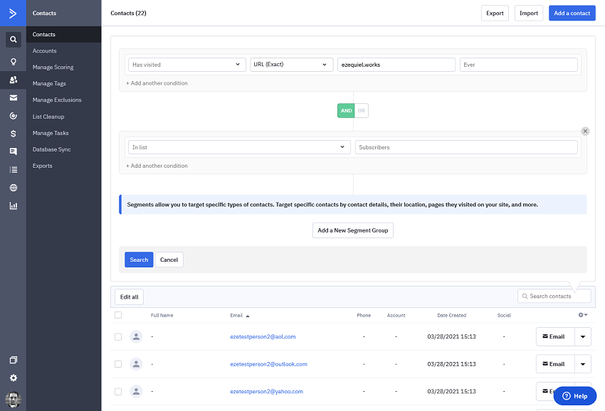The width and height of the screenshot is (605, 411).
Task: Click the Add a contact button
Action: tap(572, 13)
